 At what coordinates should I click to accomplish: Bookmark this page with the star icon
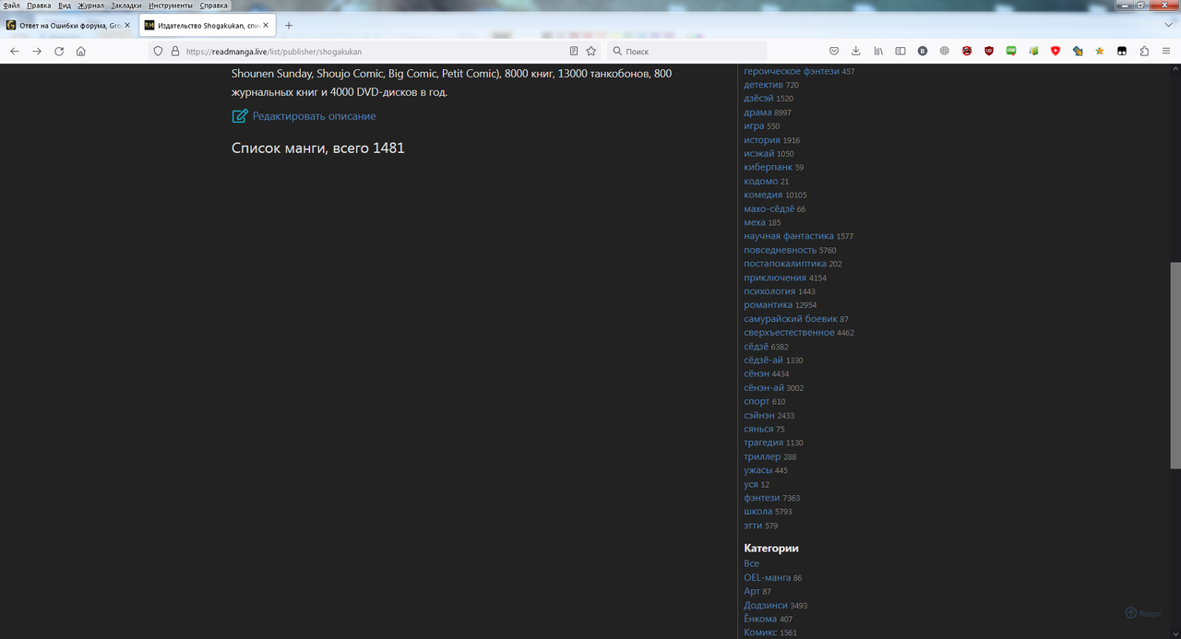tap(591, 52)
